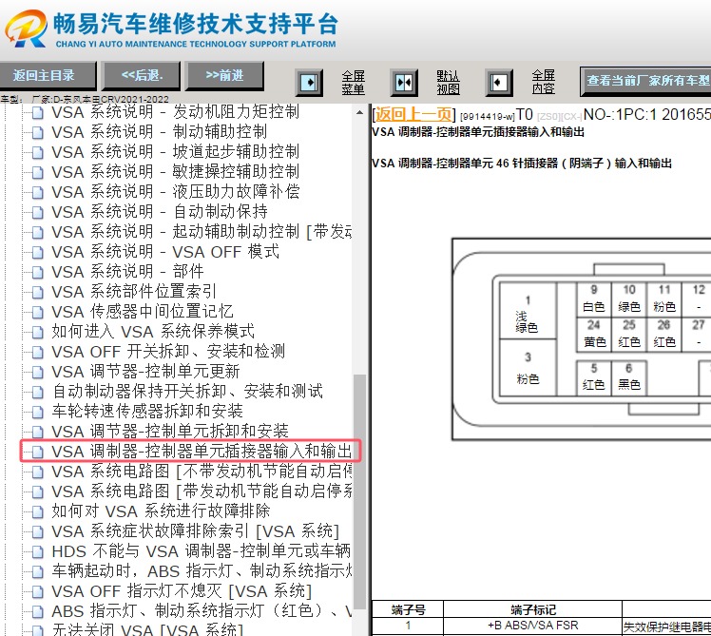Click page icon beside VSA 调节器-控制单元更新
The image size is (711, 636).
[38, 372]
